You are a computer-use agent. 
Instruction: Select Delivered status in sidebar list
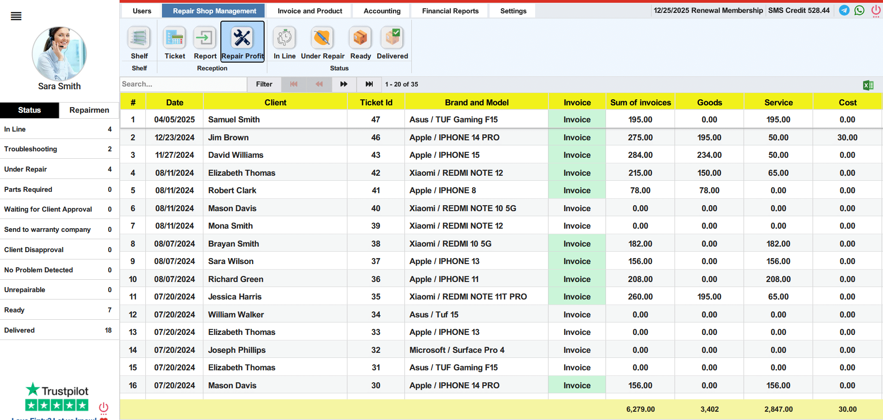59,330
